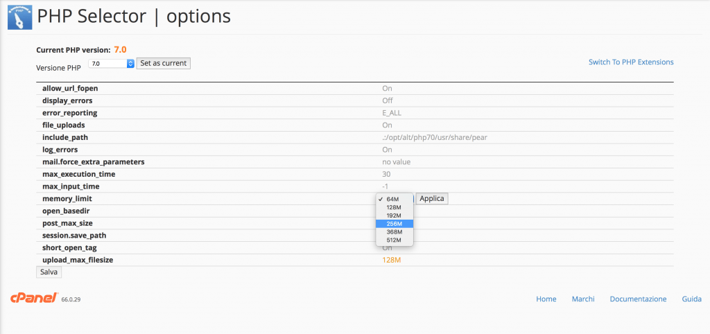The width and height of the screenshot is (710, 334).
Task: Pick 512M from memory limit options
Action: [395, 240]
